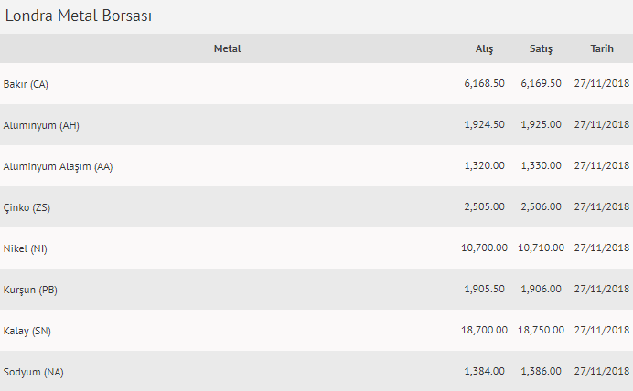
Task: Click the Kalay (SN) row label
Action: [27, 331]
